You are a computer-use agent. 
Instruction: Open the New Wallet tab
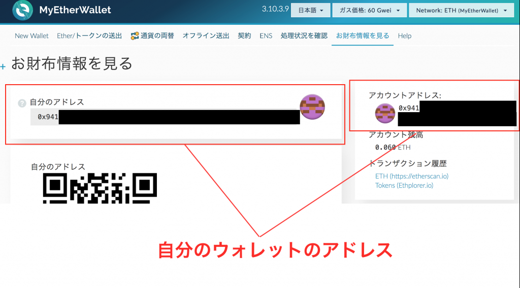pos(31,36)
